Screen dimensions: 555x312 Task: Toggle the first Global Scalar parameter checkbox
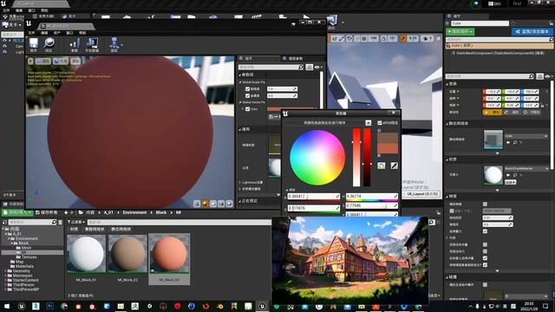tap(247, 88)
